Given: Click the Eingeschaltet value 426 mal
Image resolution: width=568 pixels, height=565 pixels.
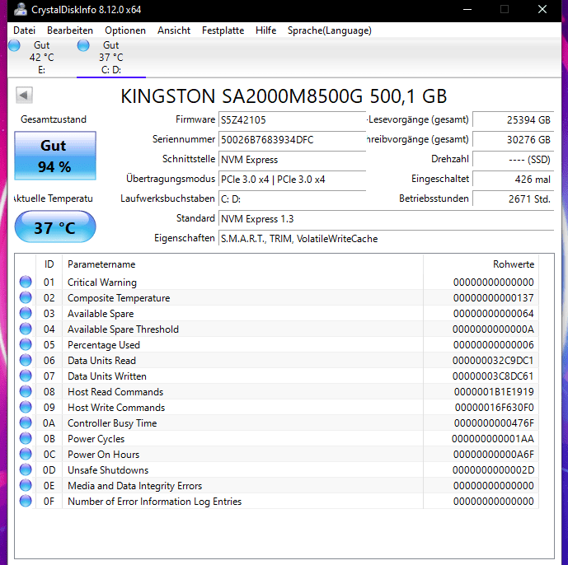Looking at the screenshot, I should click(514, 180).
